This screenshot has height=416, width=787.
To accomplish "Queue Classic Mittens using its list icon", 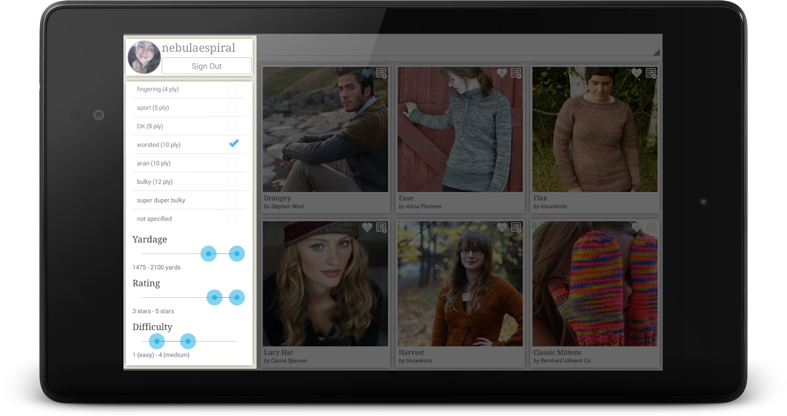I will click(x=651, y=227).
